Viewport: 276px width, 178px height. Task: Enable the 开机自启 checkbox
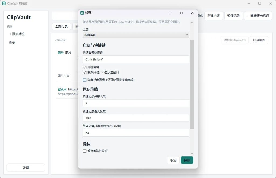coord(84,67)
